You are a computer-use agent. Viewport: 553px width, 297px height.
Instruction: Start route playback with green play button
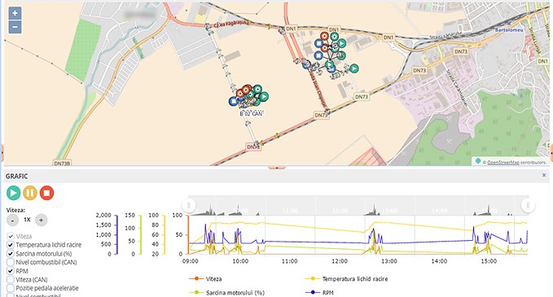tap(13, 193)
